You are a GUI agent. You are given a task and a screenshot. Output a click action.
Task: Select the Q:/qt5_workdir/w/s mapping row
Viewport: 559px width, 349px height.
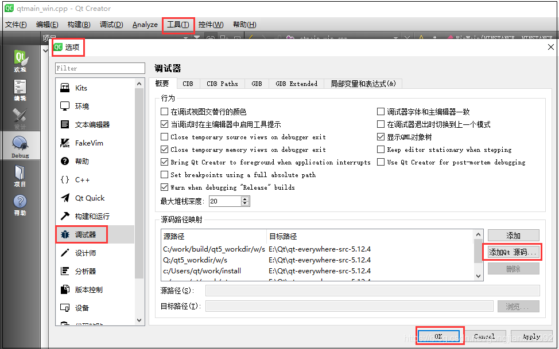pos(317,260)
